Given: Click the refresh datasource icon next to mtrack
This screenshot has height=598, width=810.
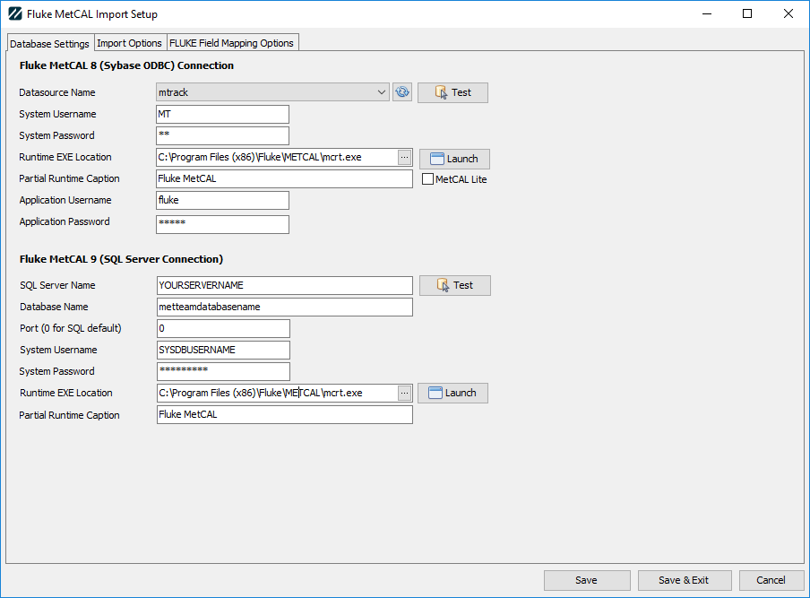Looking at the screenshot, I should pos(401,91).
